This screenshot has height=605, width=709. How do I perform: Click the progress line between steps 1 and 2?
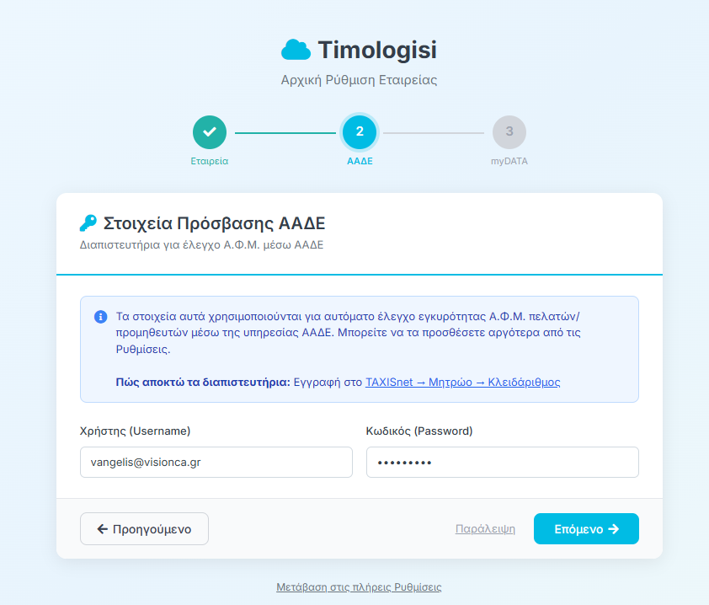[285, 132]
